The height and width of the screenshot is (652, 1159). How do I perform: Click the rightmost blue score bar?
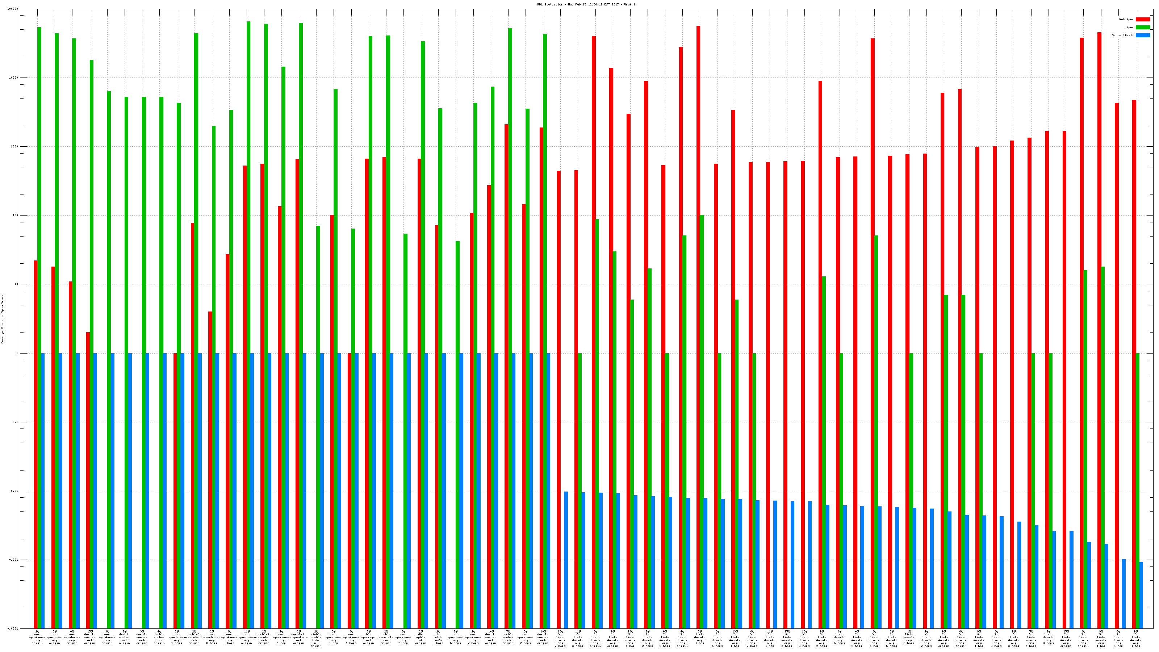coord(1141,595)
